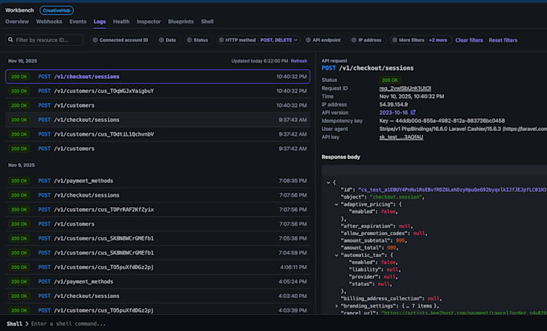
Task: Add Connected account ID filter
Action: 121,40
